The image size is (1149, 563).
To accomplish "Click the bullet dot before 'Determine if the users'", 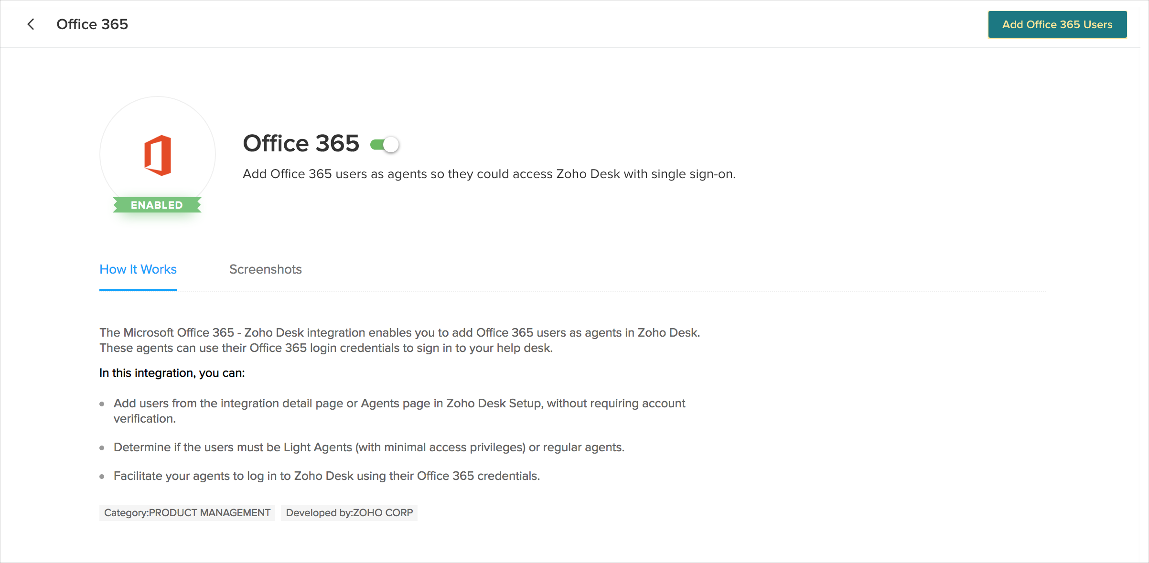I will (x=102, y=448).
